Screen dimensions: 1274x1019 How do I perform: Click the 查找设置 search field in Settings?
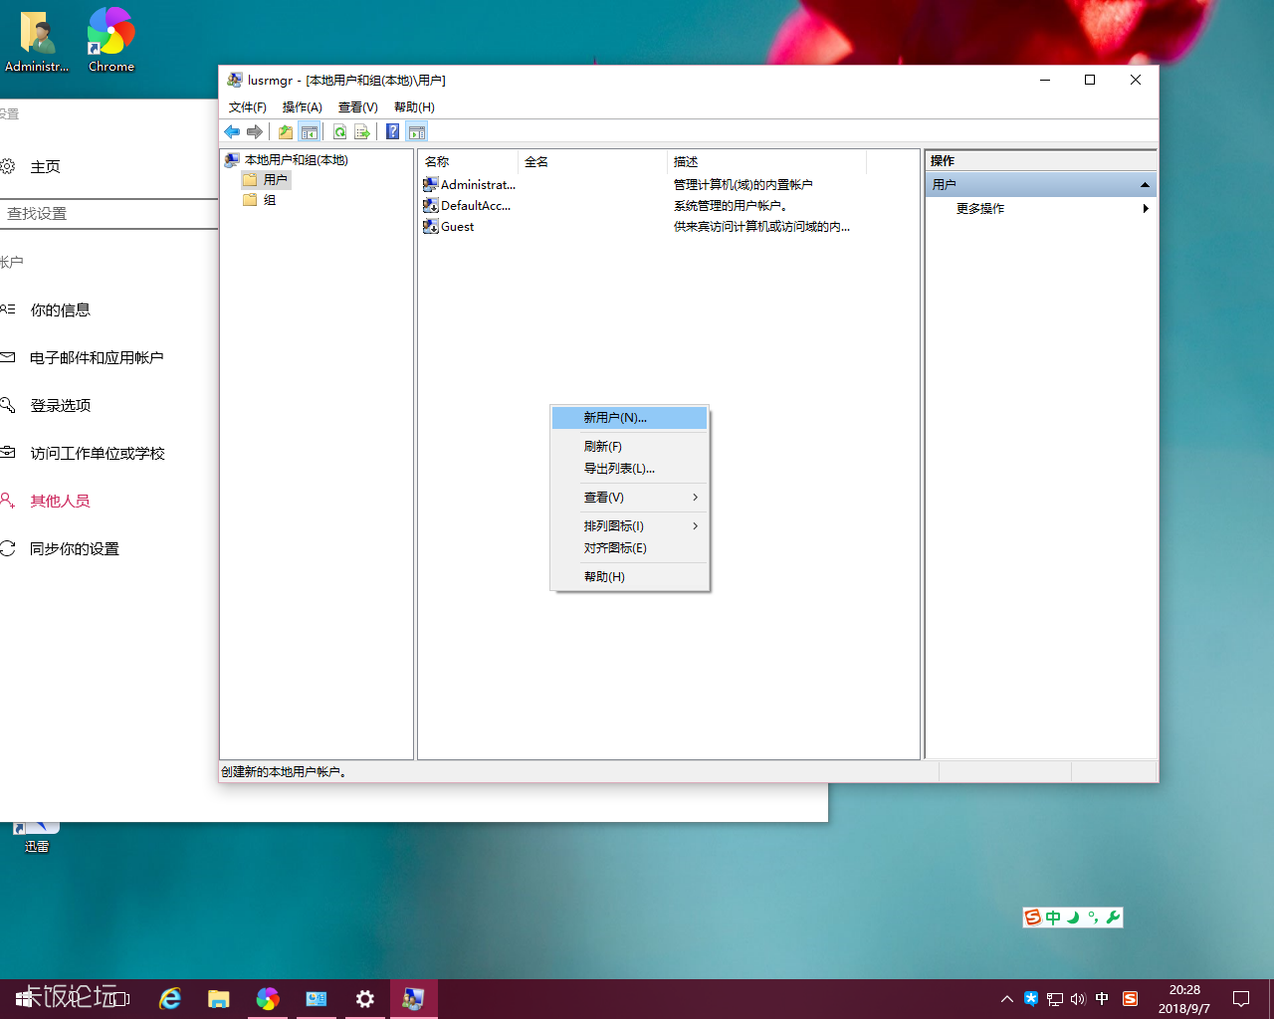108,214
